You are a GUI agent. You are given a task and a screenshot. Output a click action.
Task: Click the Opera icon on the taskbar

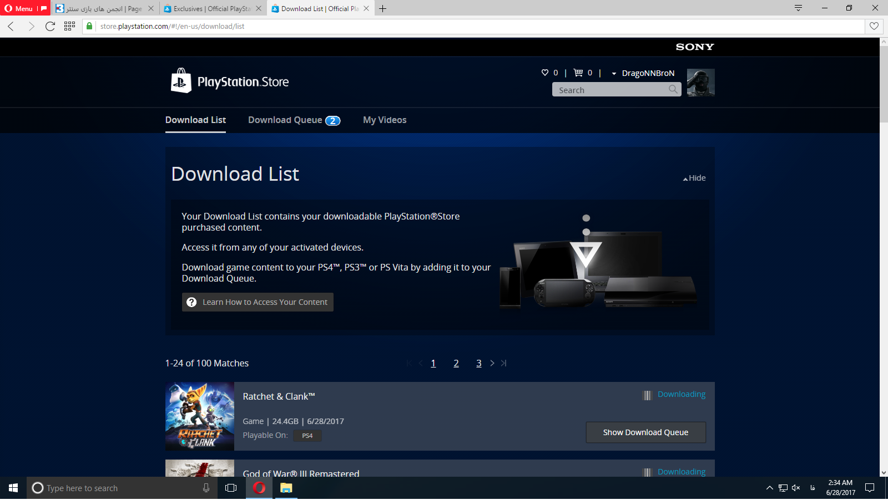point(259,488)
